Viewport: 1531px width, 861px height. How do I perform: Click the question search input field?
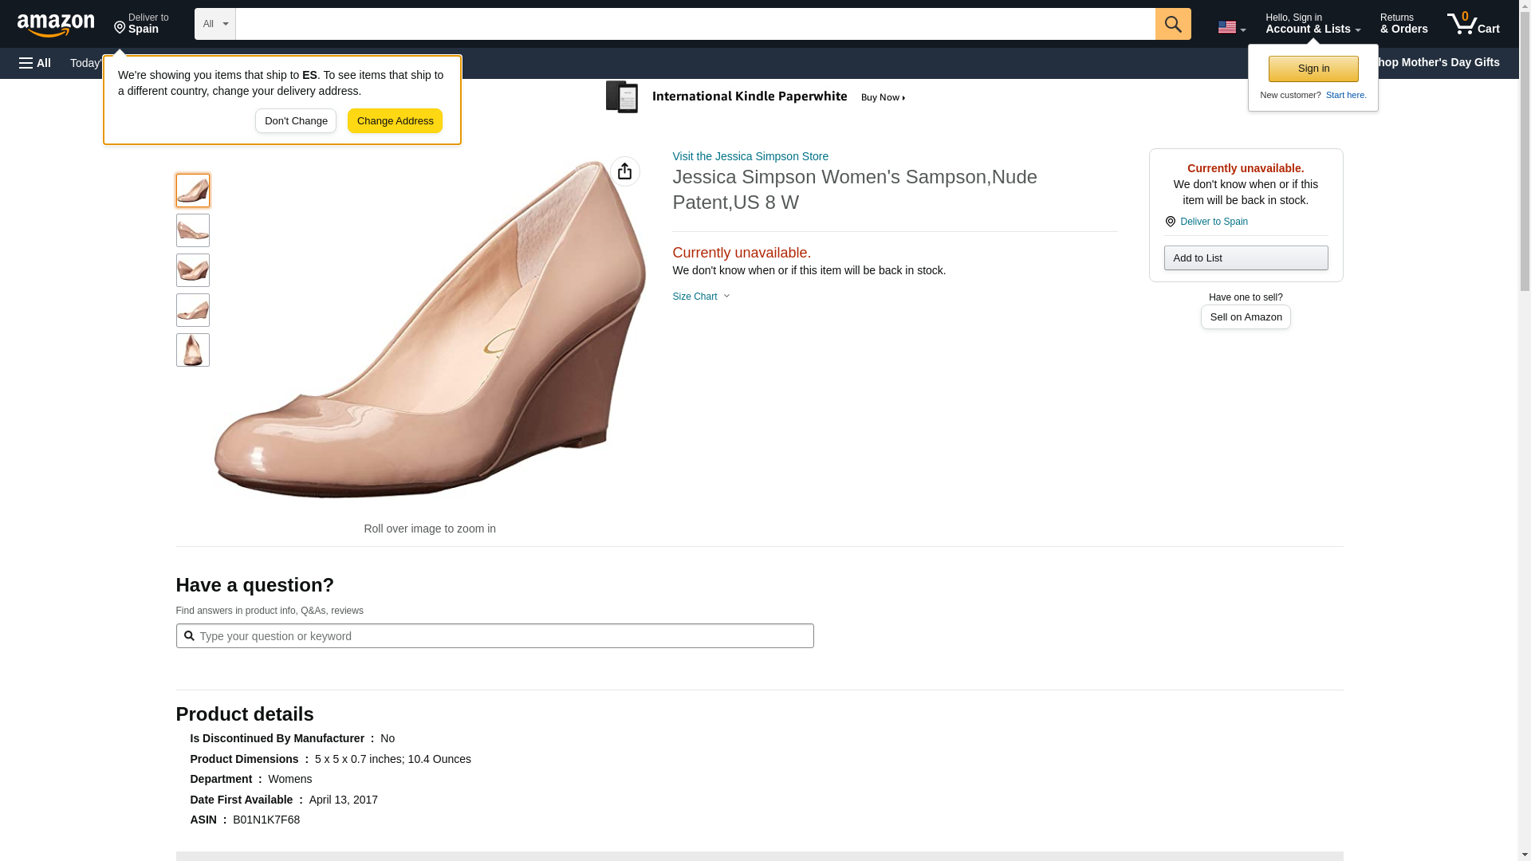[x=494, y=636]
